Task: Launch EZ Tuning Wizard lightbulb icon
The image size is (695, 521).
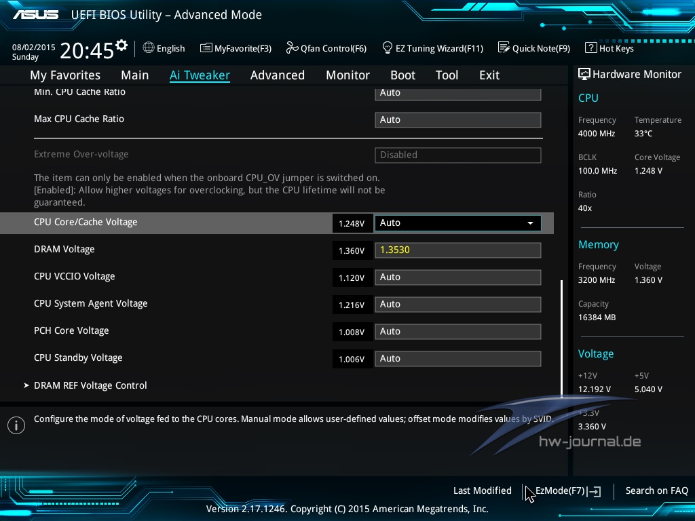Action: point(388,48)
